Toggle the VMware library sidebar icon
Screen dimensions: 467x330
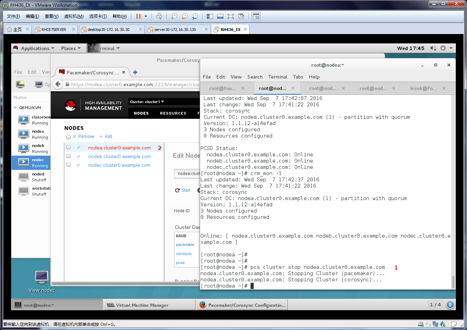click(210, 16)
